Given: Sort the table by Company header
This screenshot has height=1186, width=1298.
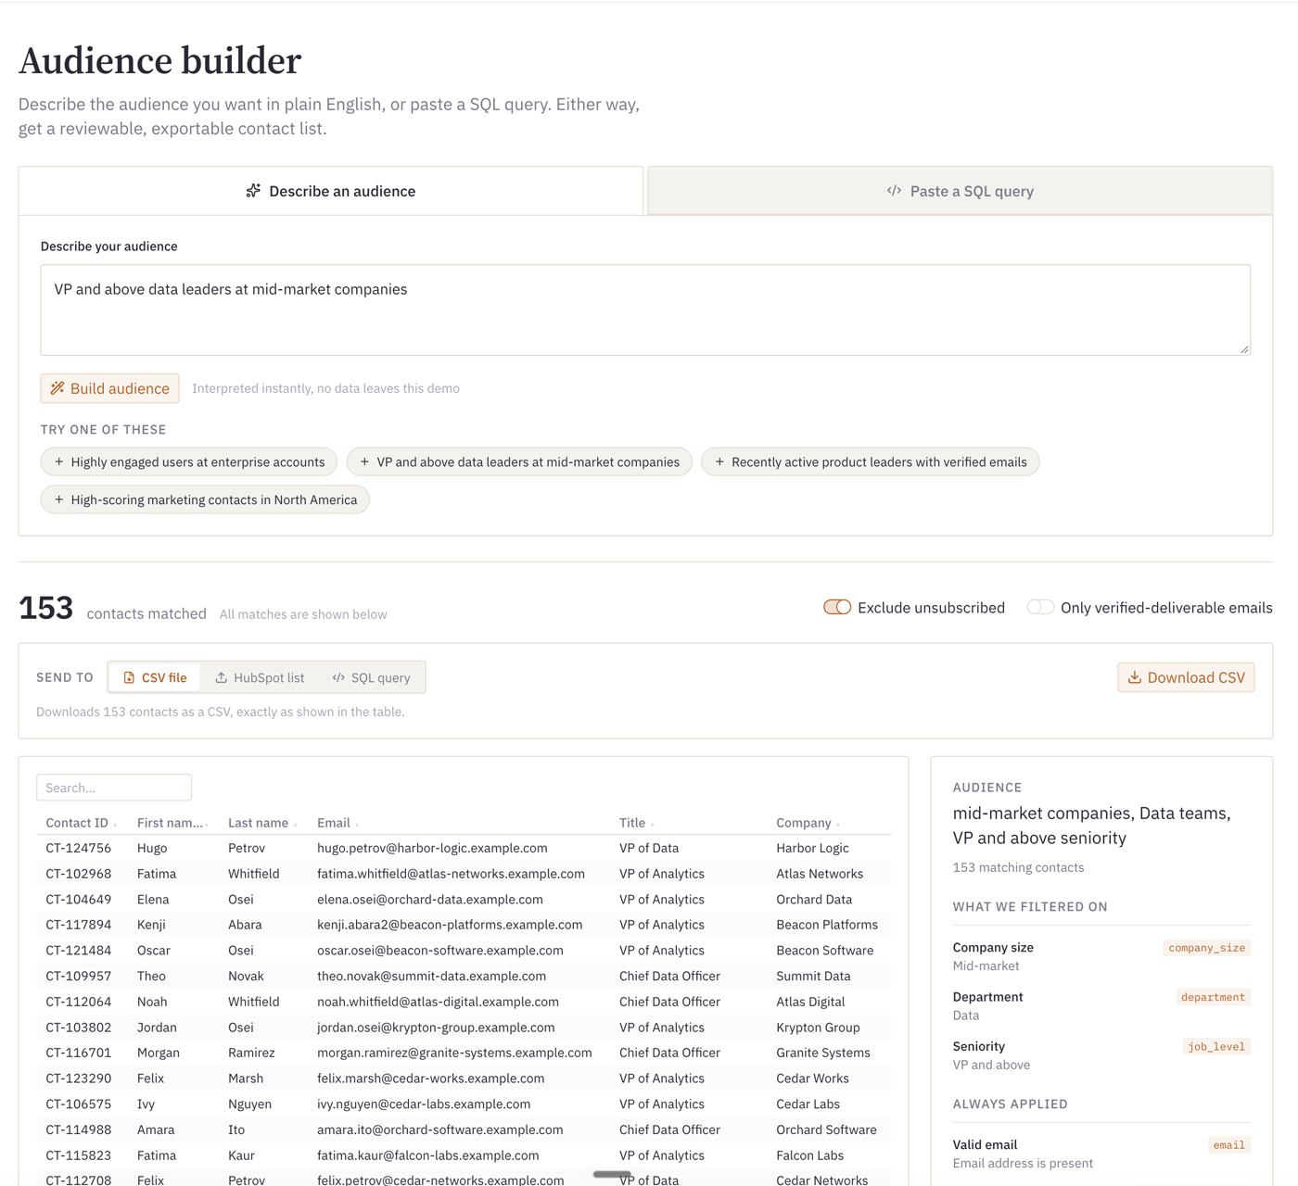Looking at the screenshot, I should (x=808, y=823).
